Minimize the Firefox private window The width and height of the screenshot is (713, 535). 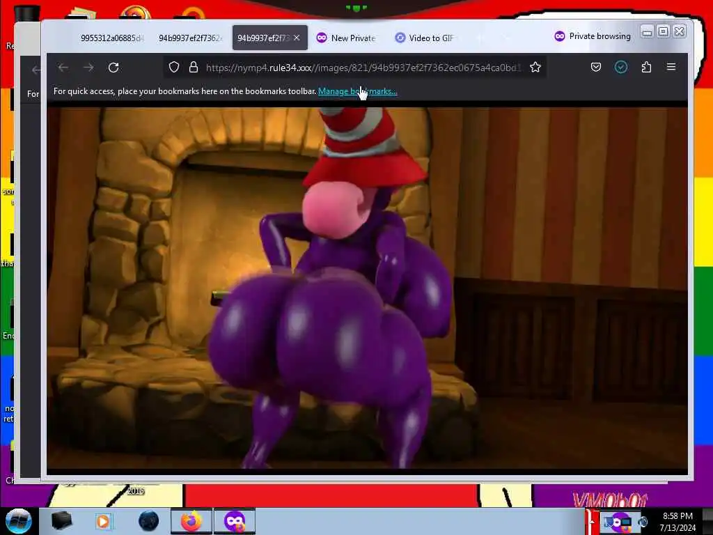tap(647, 31)
